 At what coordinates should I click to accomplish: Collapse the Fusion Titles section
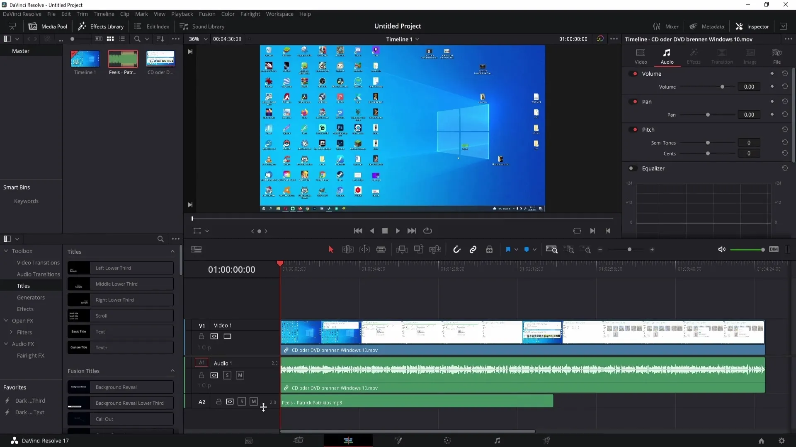[x=172, y=370]
